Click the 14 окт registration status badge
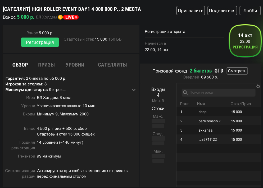This screenshot has height=188, width=263. point(245,41)
